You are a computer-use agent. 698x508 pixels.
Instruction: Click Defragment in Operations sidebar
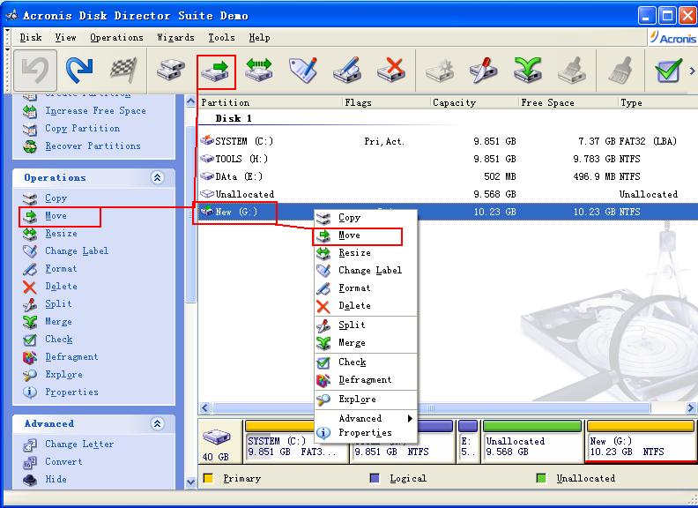click(x=71, y=356)
